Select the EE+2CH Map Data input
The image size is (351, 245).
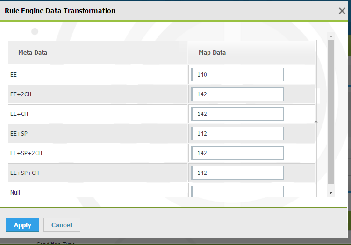tap(237, 94)
